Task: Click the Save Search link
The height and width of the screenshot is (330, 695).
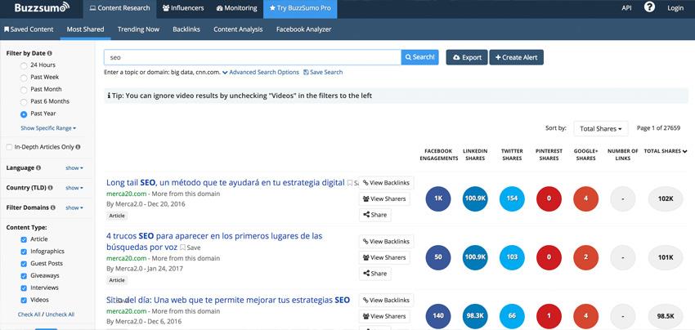Action: pyautogui.click(x=323, y=72)
